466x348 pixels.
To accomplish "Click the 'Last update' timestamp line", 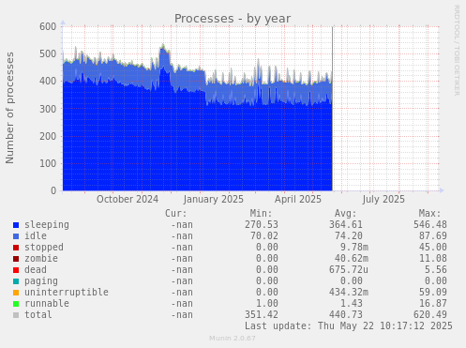I will click(x=349, y=326).
